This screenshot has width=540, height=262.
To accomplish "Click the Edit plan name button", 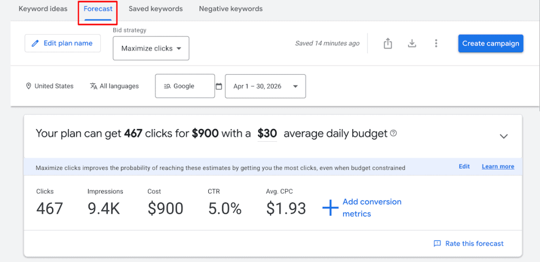I will tap(63, 43).
